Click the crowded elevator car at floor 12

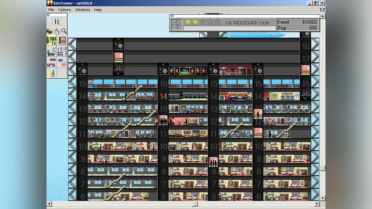click(x=163, y=120)
